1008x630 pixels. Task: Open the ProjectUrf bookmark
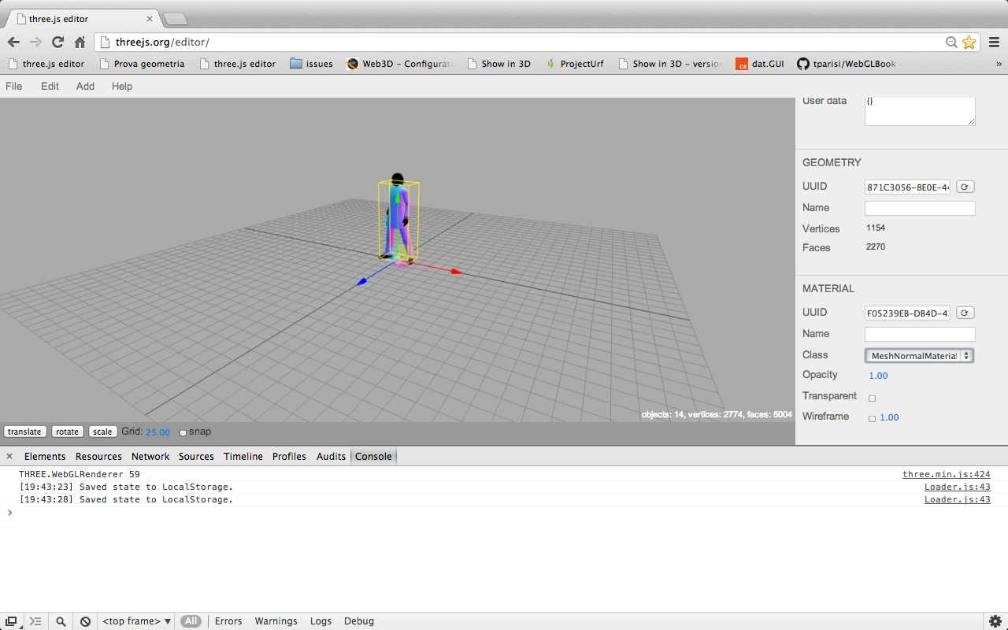tap(574, 64)
